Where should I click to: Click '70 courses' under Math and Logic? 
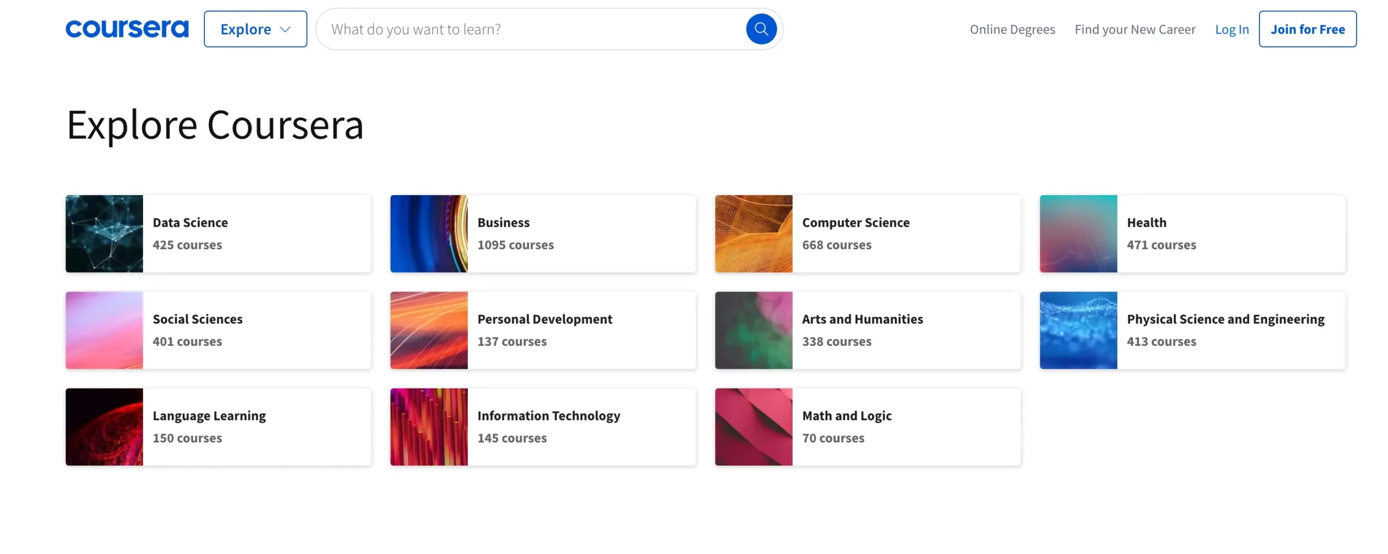point(832,437)
